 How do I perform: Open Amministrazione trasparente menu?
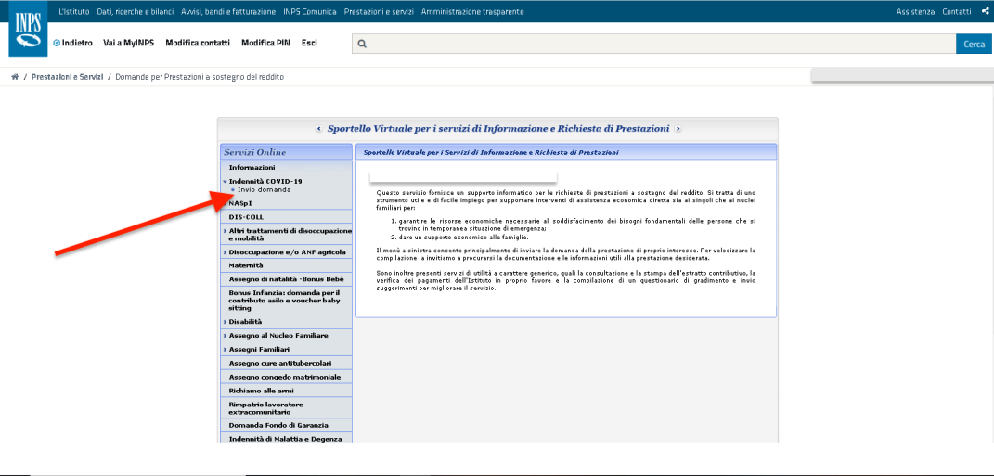472,11
